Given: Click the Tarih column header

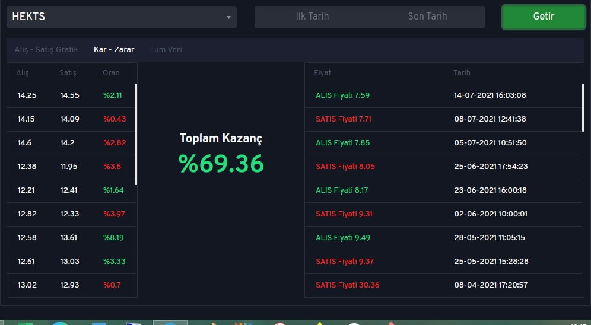Looking at the screenshot, I should click(x=462, y=73).
